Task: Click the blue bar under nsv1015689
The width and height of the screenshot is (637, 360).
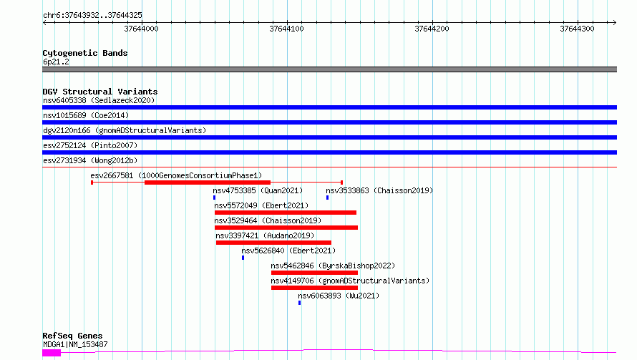Action: pos(329,122)
